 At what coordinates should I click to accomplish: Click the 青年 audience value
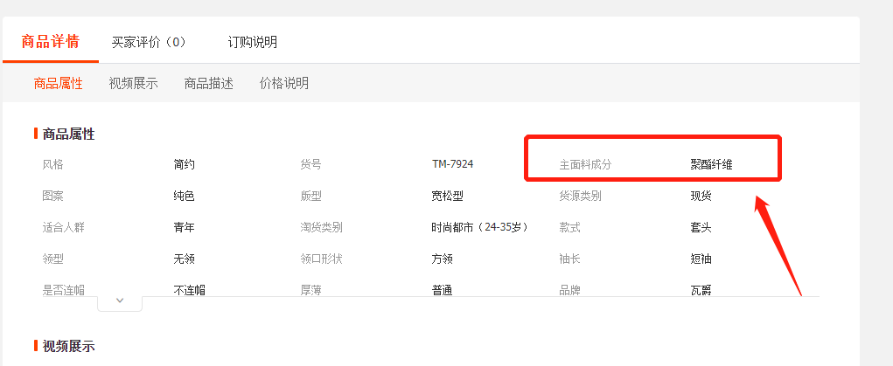click(184, 228)
